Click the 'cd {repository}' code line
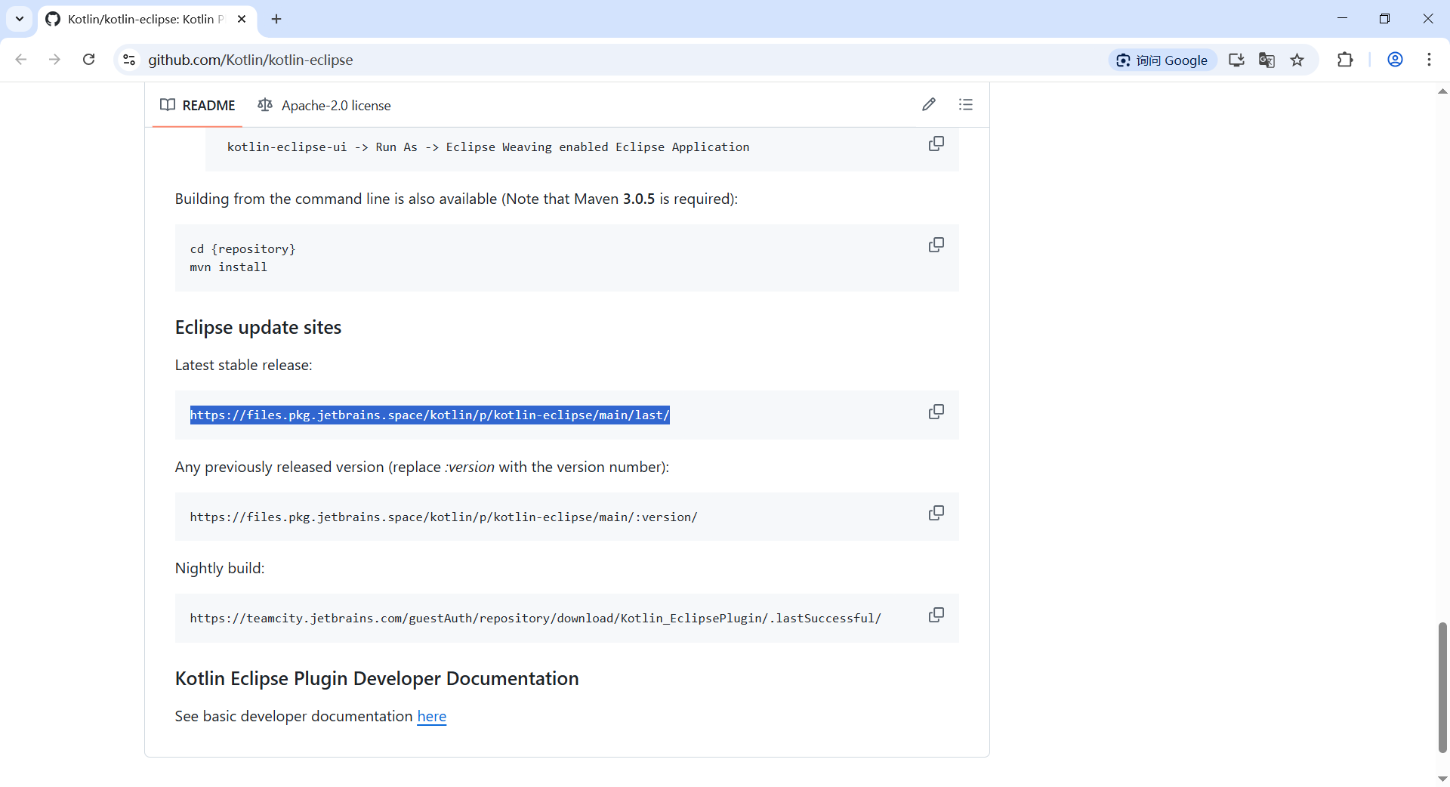Viewport: 1450px width, 787px height. [x=242, y=248]
